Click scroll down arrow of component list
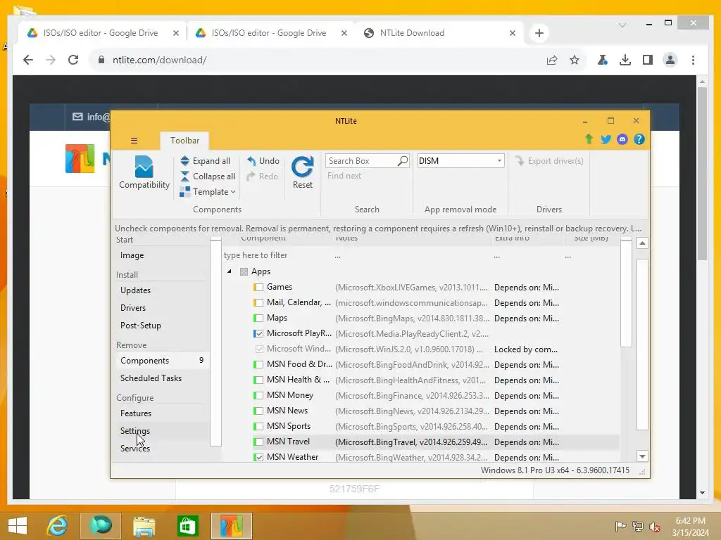The image size is (721, 540). 642,456
